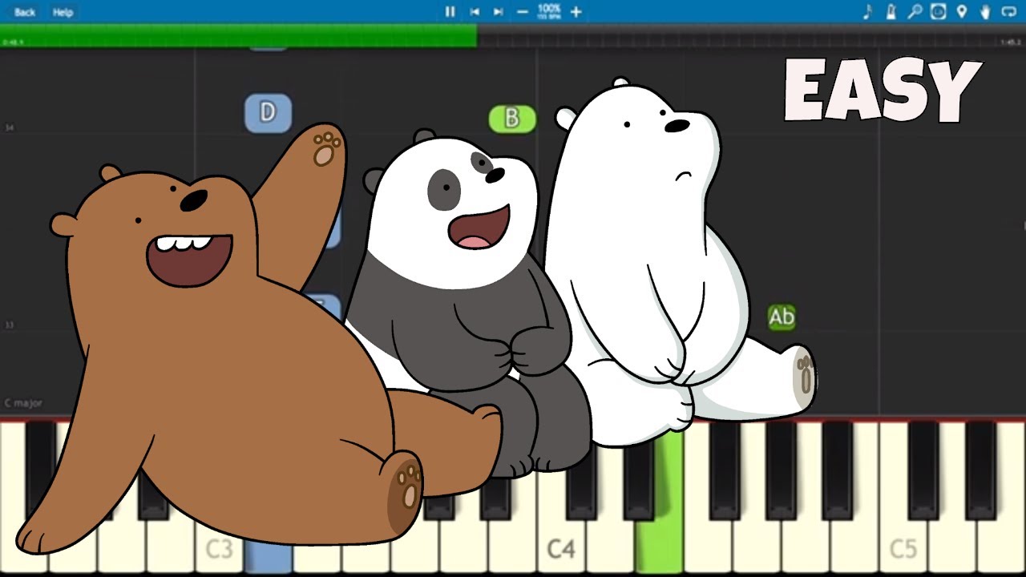
Task: Click the C major key label
Action: [23, 403]
